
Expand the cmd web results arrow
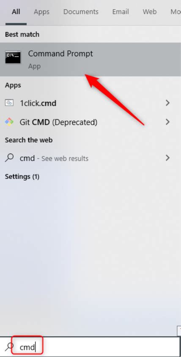click(168, 157)
